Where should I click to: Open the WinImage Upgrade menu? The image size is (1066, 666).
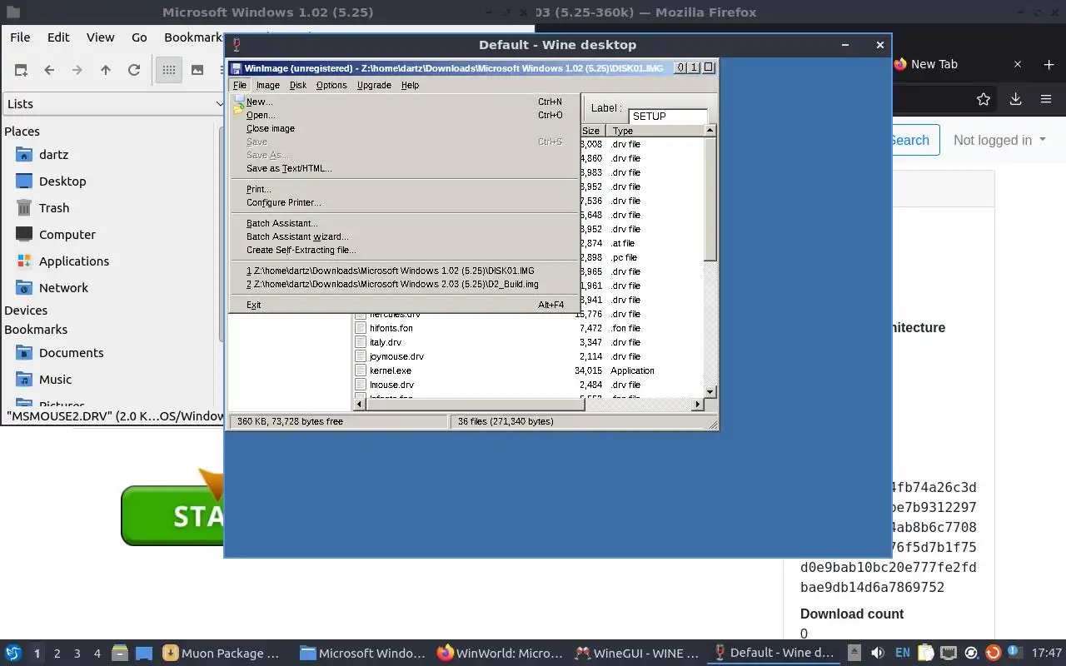[x=374, y=85]
